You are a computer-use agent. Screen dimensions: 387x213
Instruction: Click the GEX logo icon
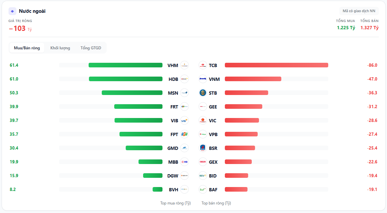(x=203, y=162)
